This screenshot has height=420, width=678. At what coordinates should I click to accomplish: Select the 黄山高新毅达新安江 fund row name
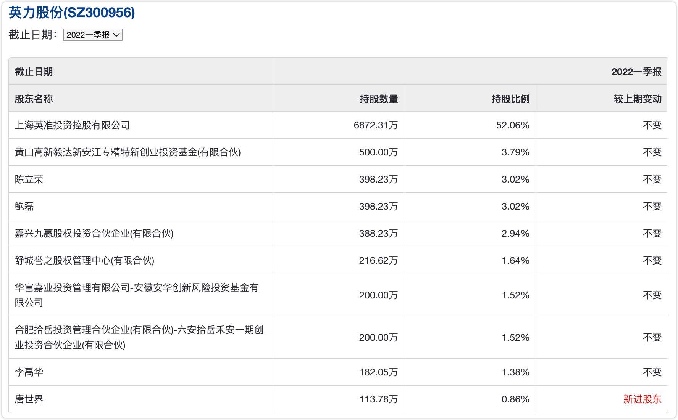coord(128,152)
